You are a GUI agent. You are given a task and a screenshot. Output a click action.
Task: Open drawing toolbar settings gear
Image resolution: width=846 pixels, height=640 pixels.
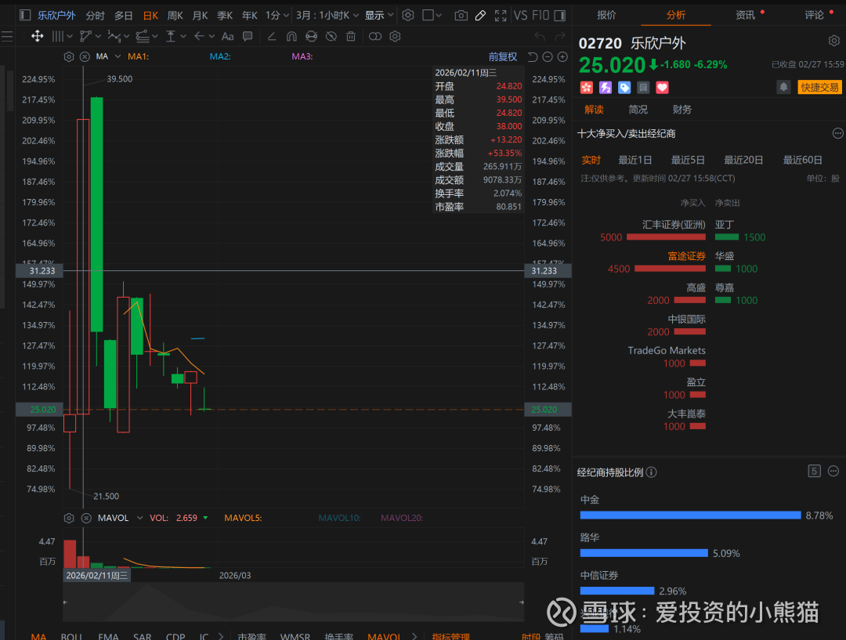point(395,36)
